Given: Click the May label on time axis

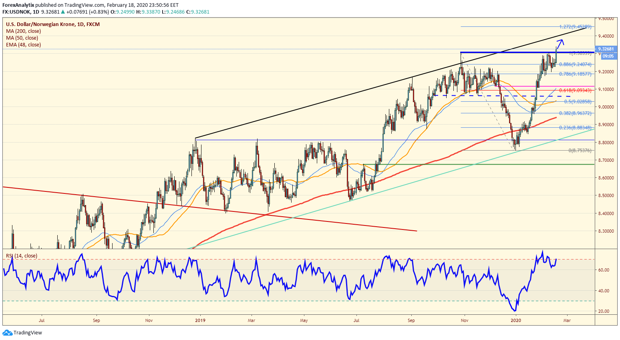Looking at the screenshot, I should pyautogui.click(x=304, y=320).
